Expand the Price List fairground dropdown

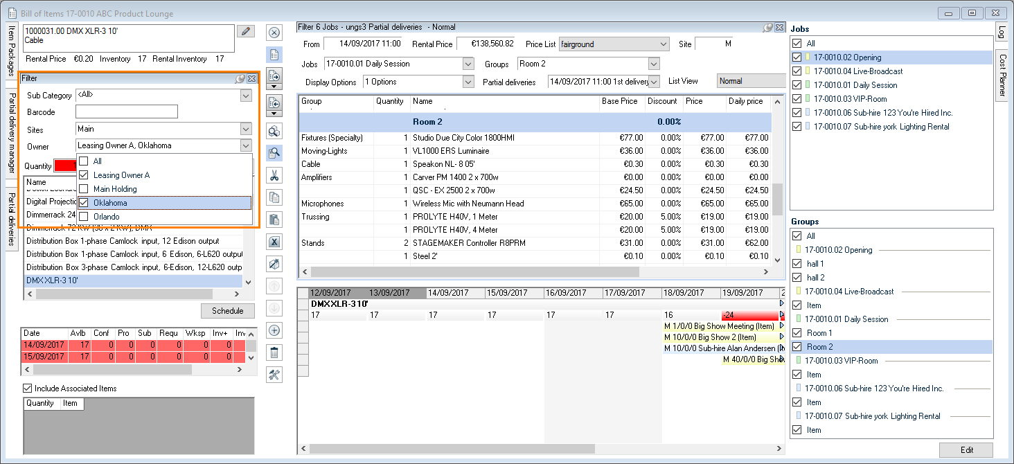click(662, 44)
